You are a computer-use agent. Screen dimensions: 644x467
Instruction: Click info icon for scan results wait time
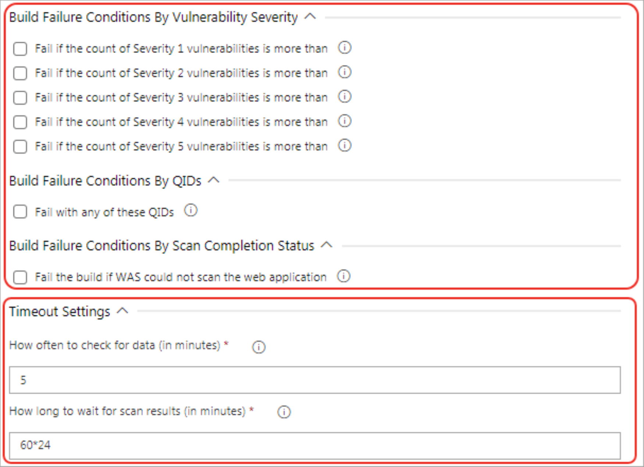click(x=284, y=412)
